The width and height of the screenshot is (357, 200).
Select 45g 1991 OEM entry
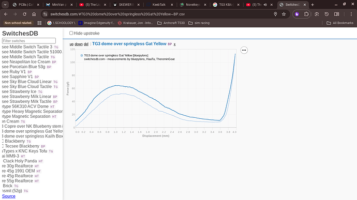(x=18, y=171)
